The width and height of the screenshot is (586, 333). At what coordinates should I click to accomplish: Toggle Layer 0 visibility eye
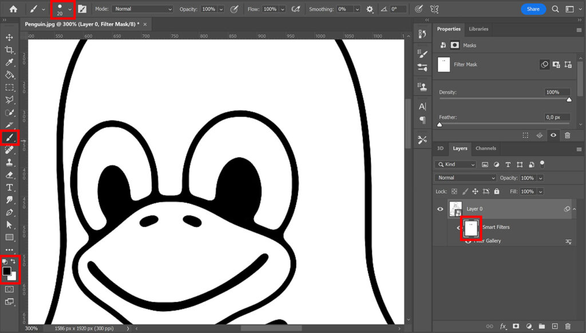440,209
